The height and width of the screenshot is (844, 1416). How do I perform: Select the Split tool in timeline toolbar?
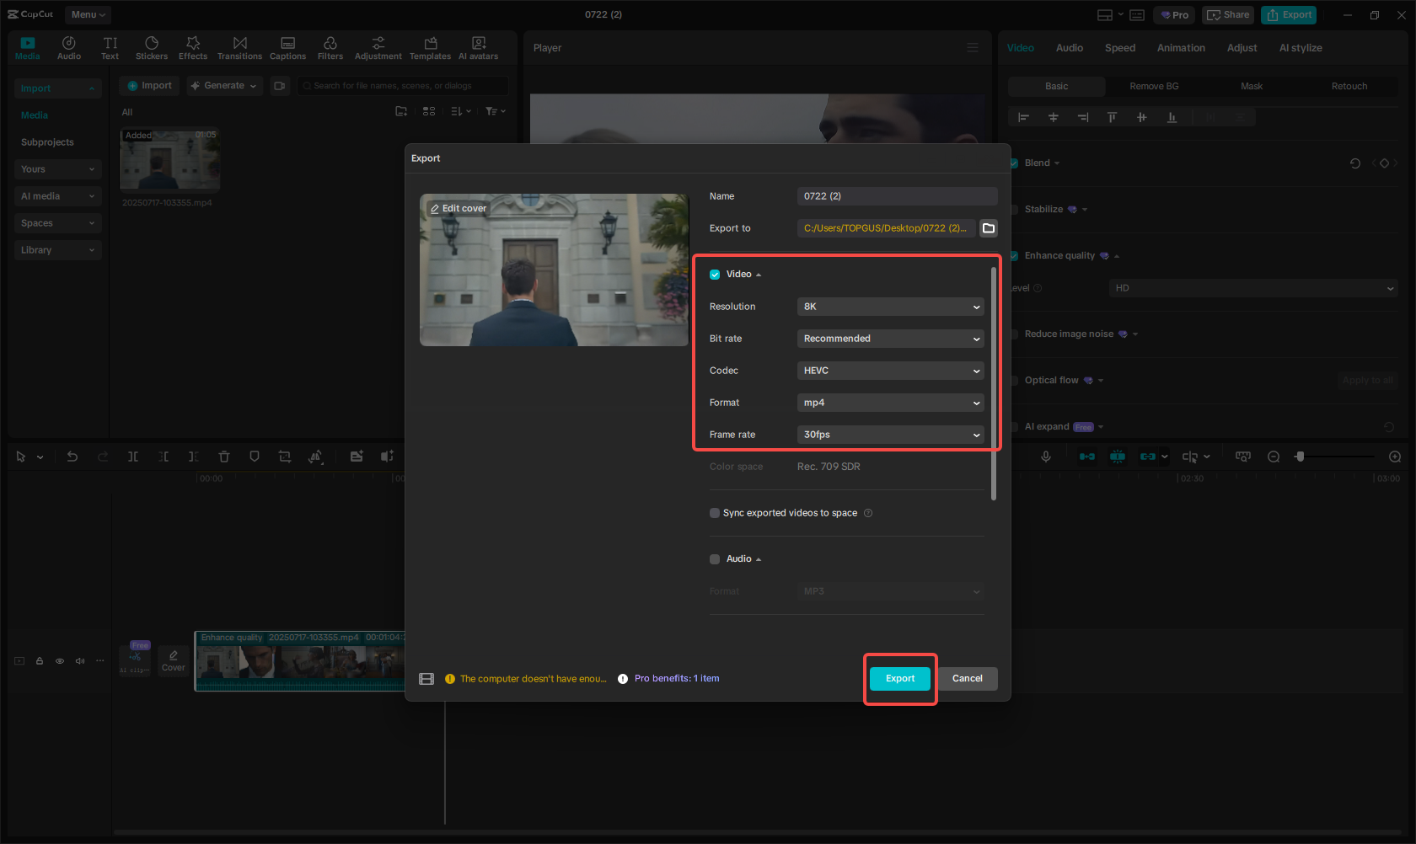pyautogui.click(x=133, y=456)
